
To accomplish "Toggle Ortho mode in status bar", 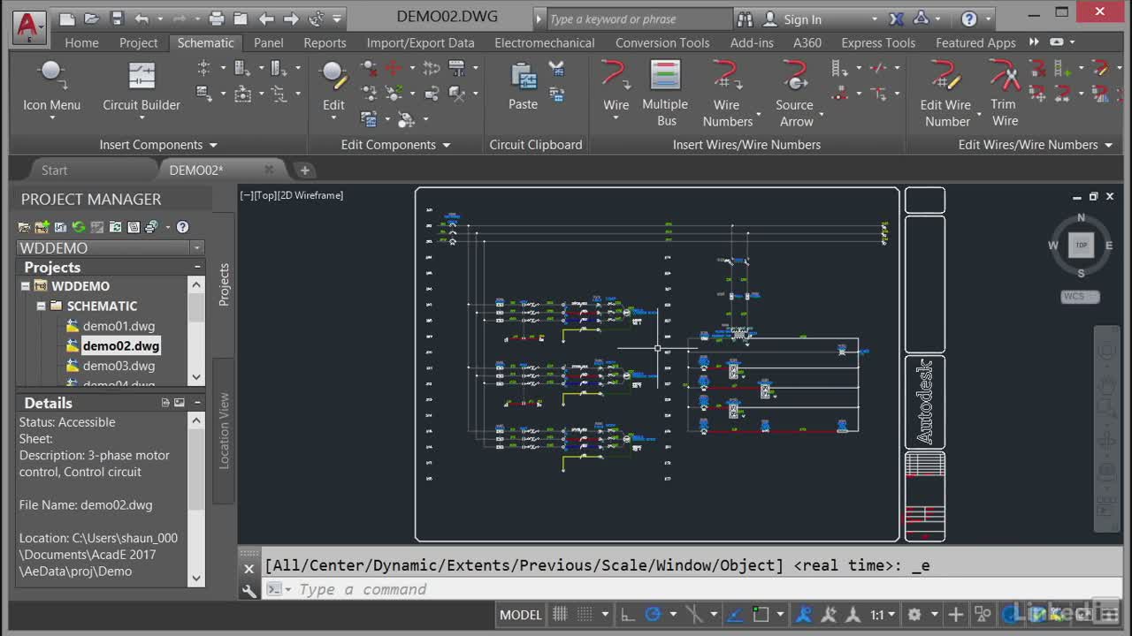I will coord(627,615).
